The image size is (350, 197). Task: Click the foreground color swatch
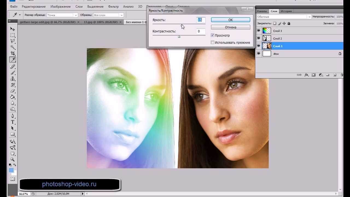click(x=11, y=170)
